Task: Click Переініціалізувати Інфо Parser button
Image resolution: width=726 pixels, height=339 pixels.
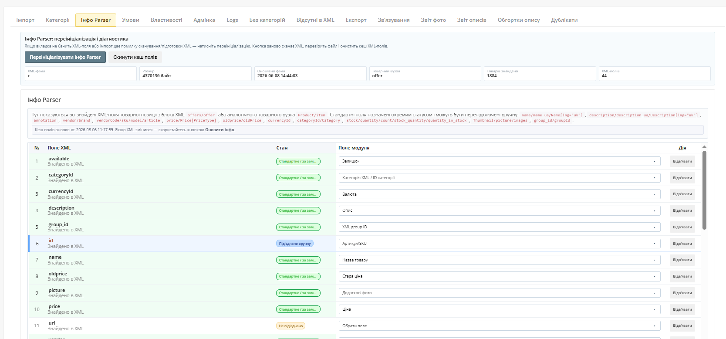Action: [x=65, y=57]
